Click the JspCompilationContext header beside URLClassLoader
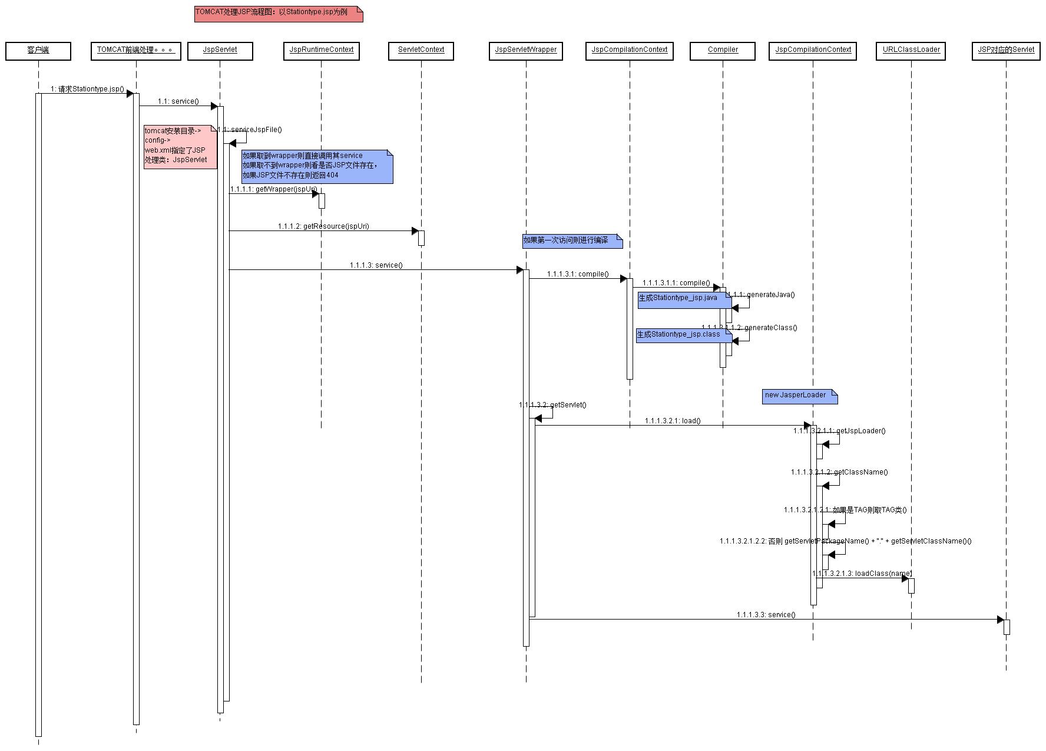This screenshot has height=751, width=1046. pyautogui.click(x=813, y=51)
